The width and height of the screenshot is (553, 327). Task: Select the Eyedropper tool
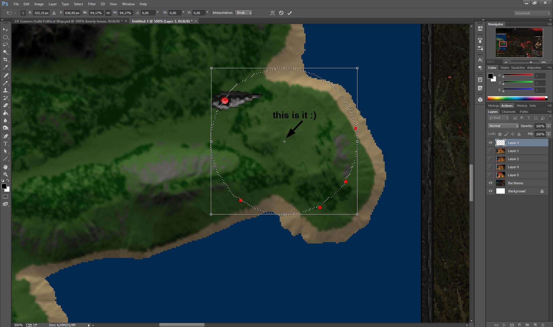(x=5, y=67)
